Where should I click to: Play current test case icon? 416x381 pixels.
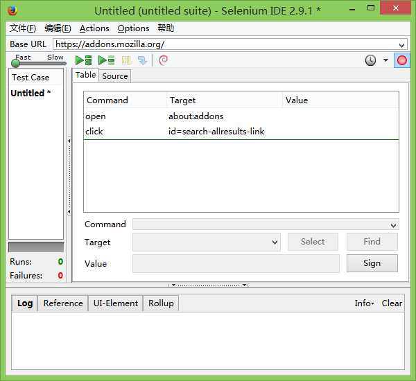point(106,60)
